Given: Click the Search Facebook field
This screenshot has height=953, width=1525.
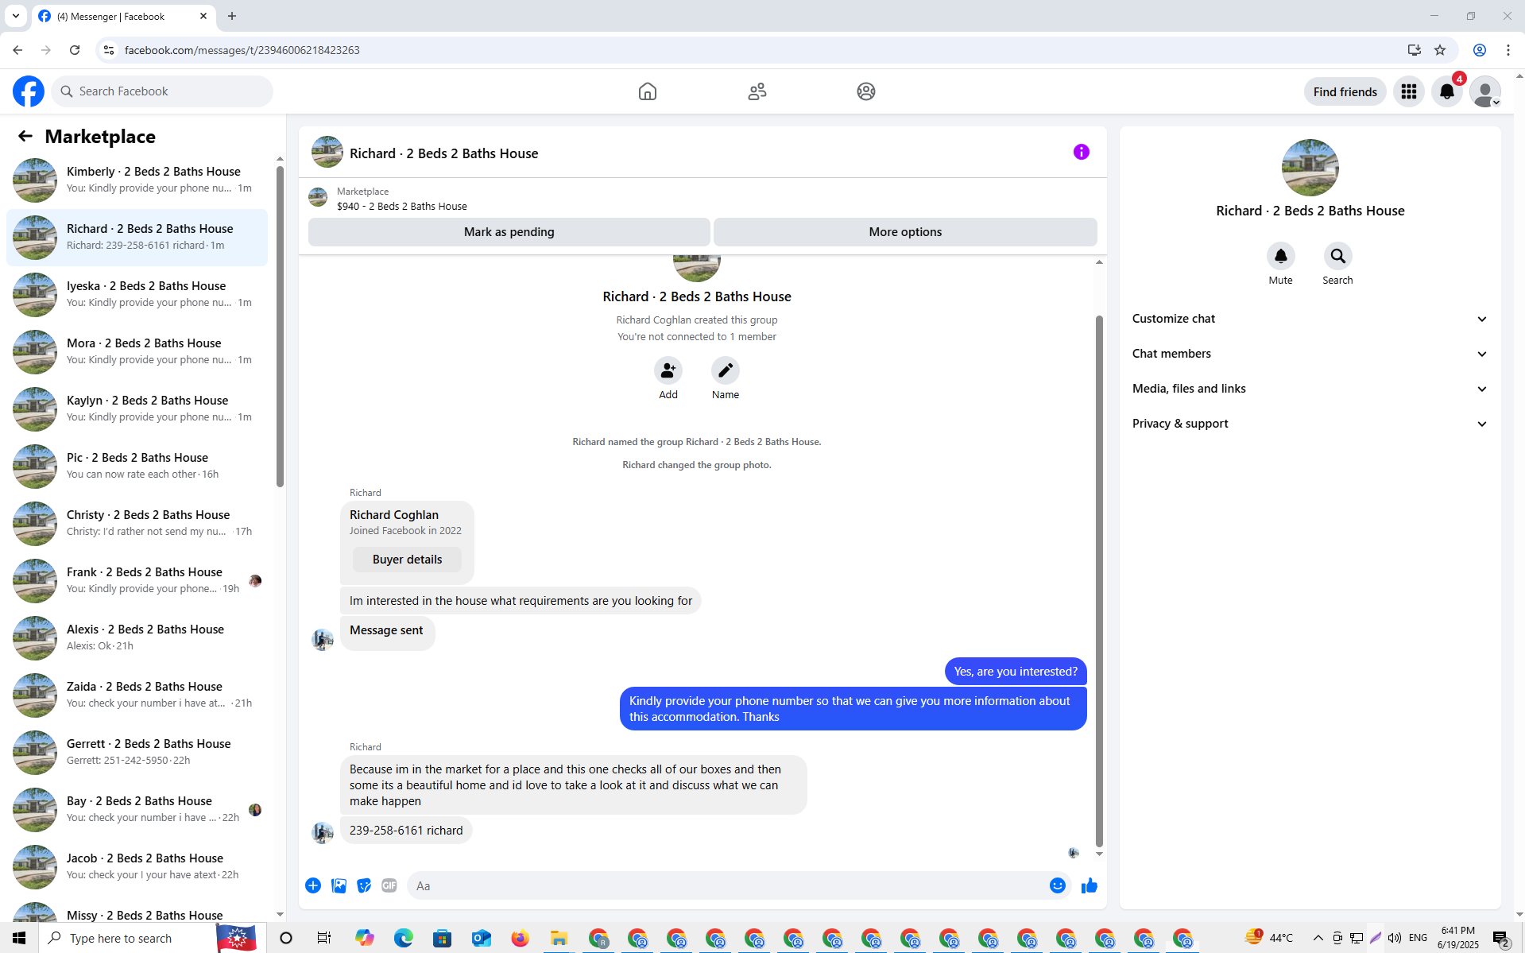Looking at the screenshot, I should (162, 91).
